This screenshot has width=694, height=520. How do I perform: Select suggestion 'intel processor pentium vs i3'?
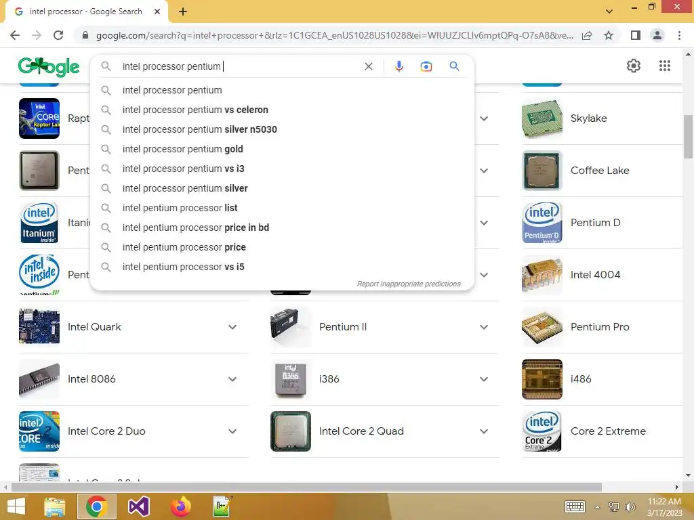pos(282,169)
